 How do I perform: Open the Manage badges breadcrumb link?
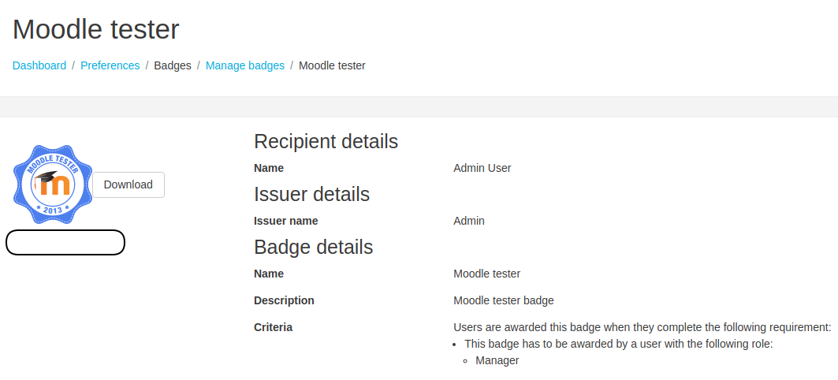(245, 65)
